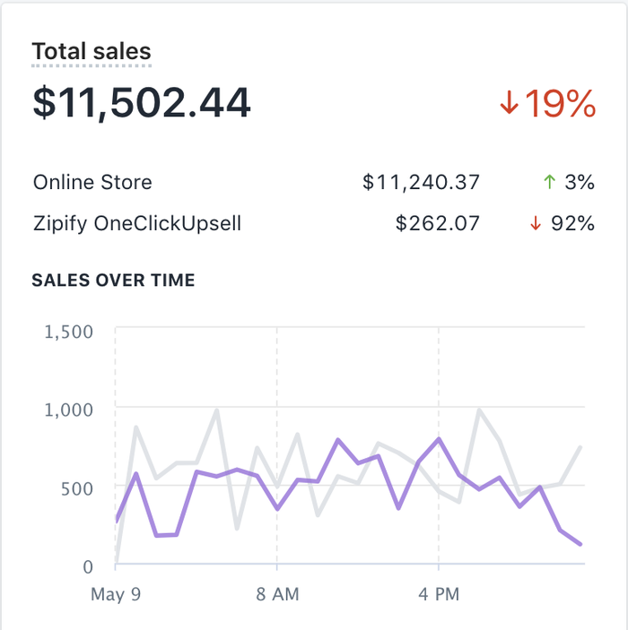Click the purple line peak at 4 PM
Image resolution: width=628 pixels, height=630 pixels.
click(x=439, y=439)
